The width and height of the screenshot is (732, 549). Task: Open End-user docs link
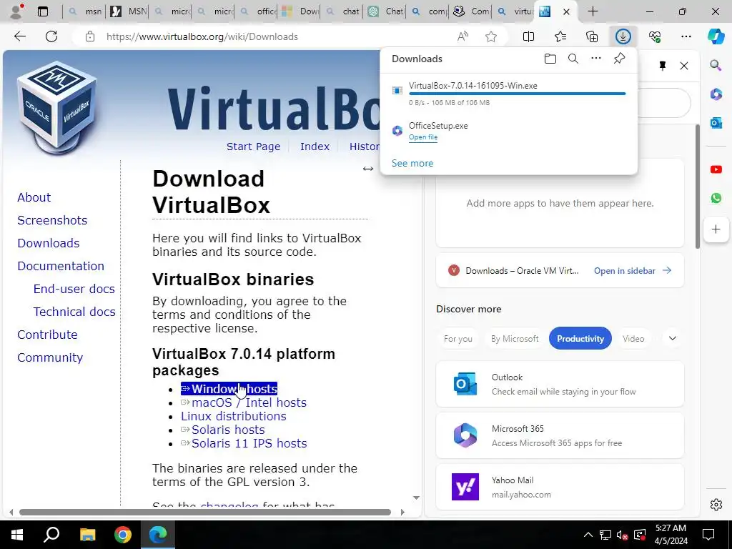(74, 289)
